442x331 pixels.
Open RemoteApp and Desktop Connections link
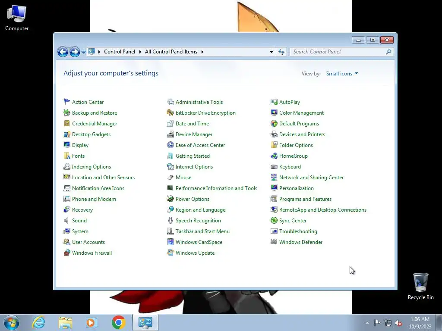coord(323,210)
